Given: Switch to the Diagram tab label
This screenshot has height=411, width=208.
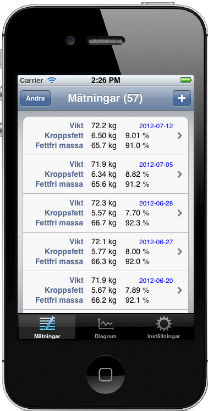Looking at the screenshot, I should click(x=106, y=336).
